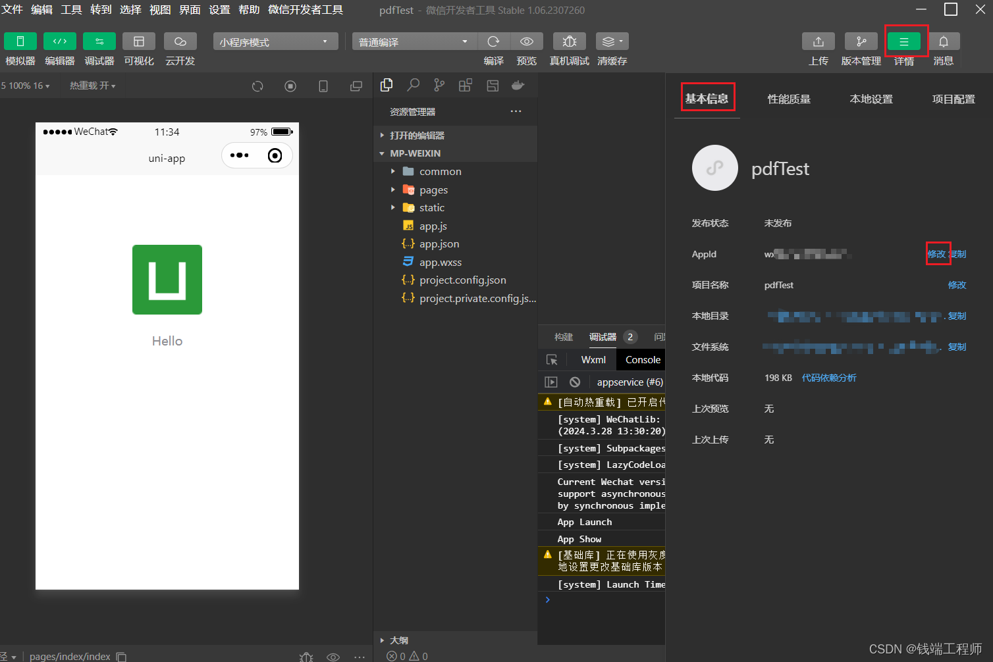Toggle the debugger panel button
Screen dimensions: 993x662
pyautogui.click(x=99, y=41)
